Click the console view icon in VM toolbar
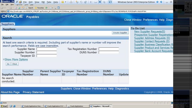Screen dimensions: 192x108 (x=110, y=2)
